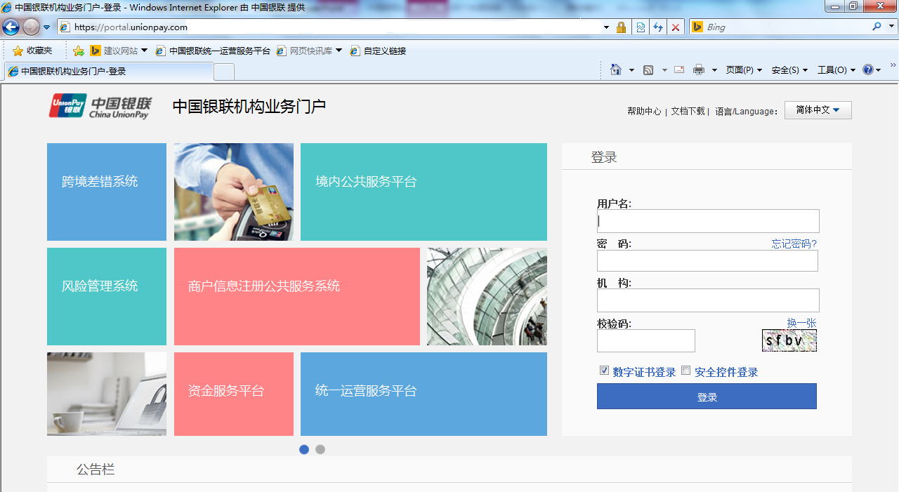The width and height of the screenshot is (899, 492).
Task: Click the Print icon
Action: [x=698, y=69]
